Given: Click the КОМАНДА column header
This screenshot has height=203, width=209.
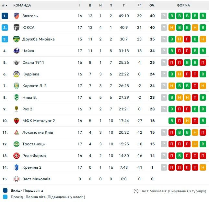Looking at the screenshot, I should coord(22,6).
